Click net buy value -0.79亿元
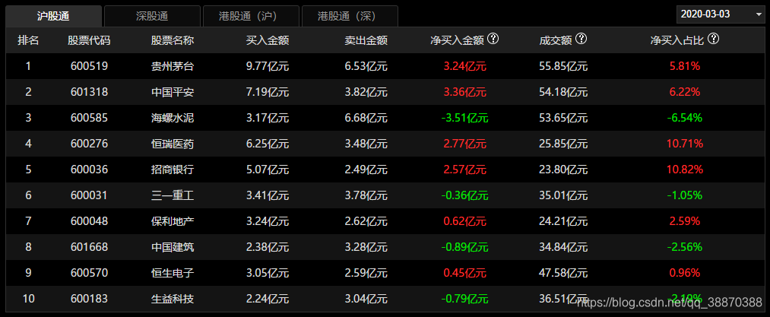This screenshot has width=770, height=317. pos(464,299)
